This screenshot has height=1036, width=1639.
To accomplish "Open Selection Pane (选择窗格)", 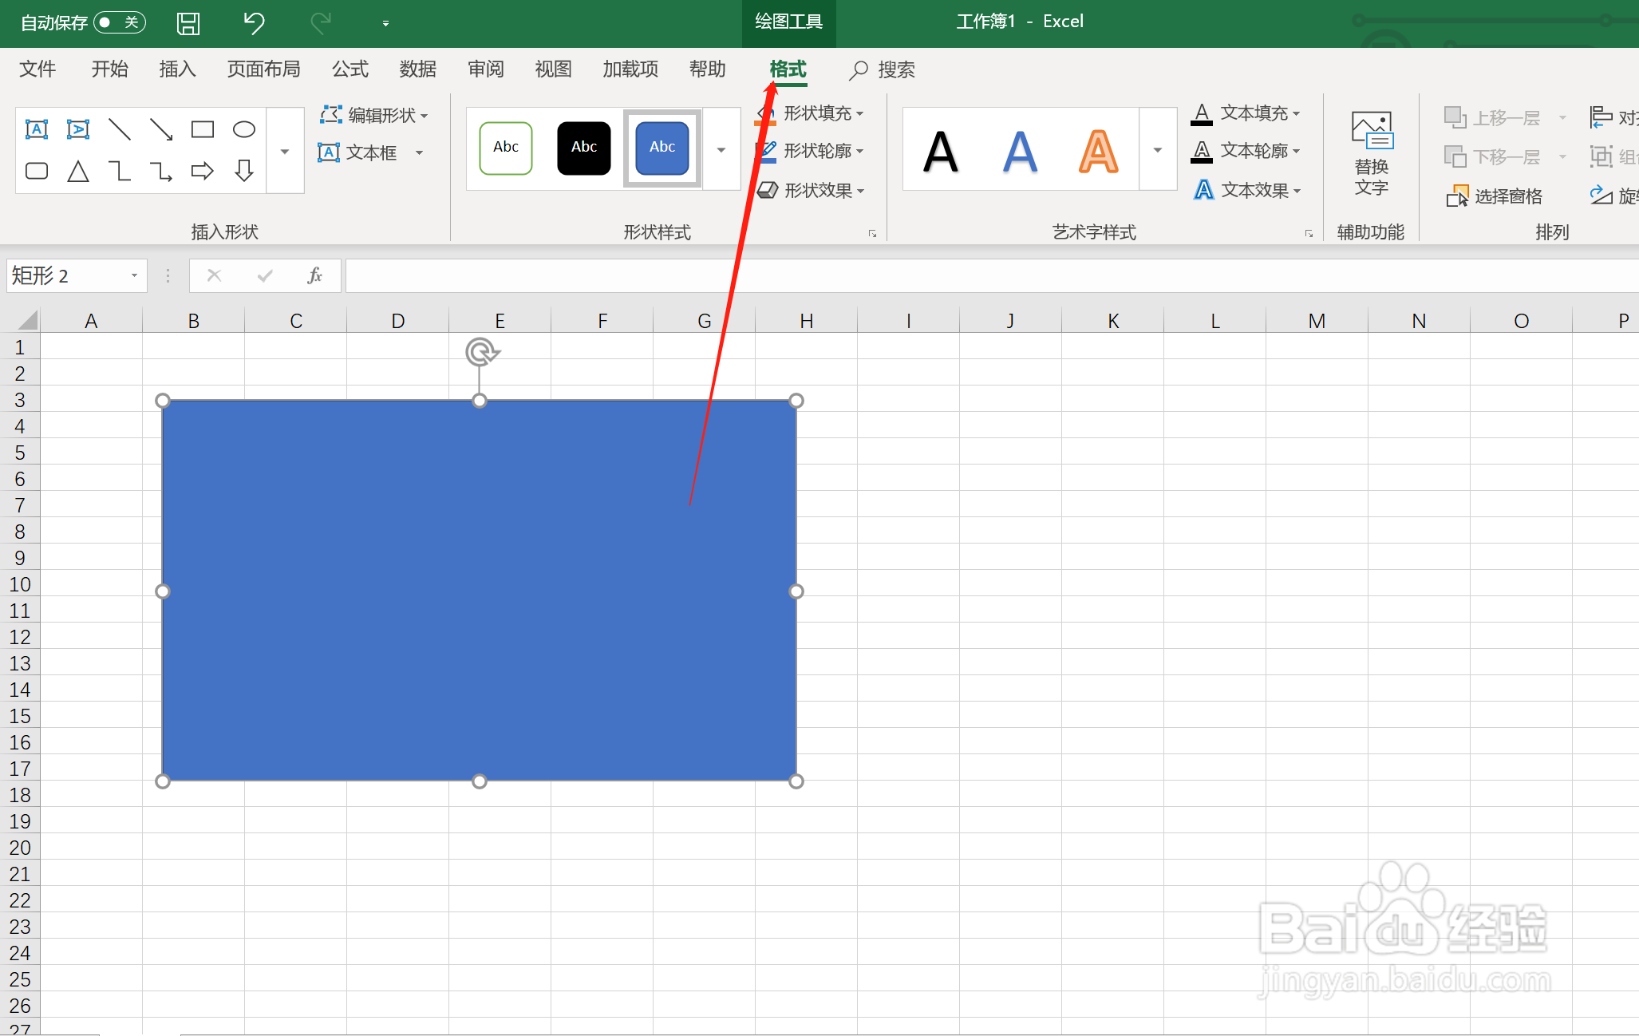I will tap(1494, 196).
